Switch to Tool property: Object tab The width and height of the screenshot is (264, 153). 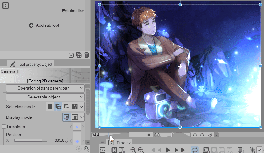point(31,64)
